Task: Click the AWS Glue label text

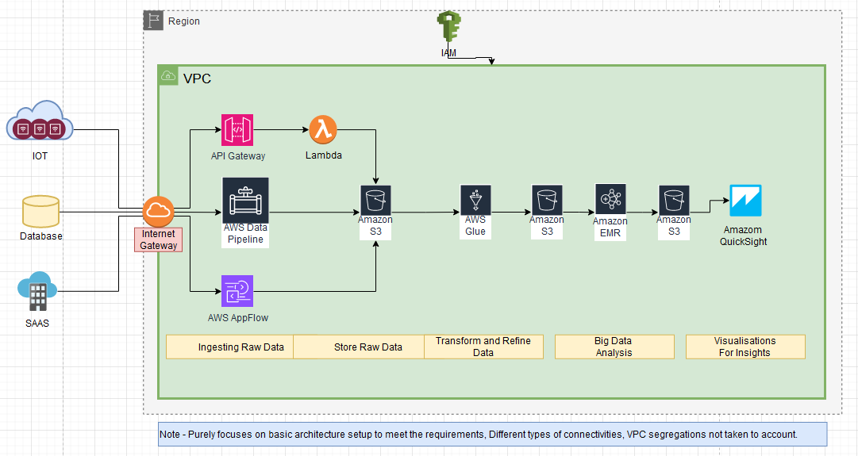Action: 475,225
